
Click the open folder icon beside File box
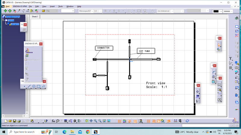pos(43,11)
